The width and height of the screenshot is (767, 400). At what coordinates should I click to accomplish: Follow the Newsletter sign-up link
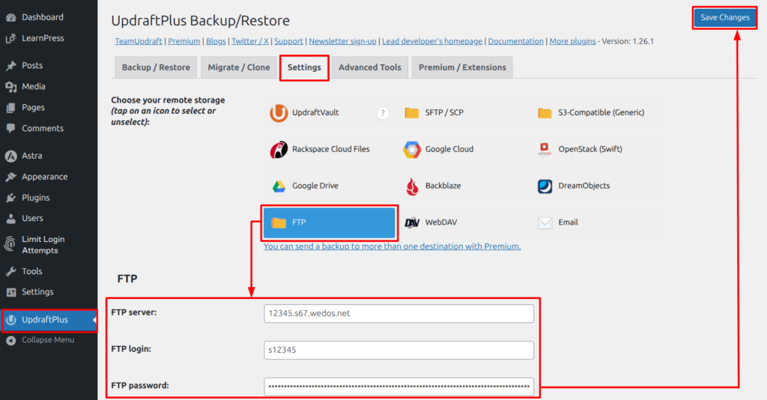[x=342, y=41]
